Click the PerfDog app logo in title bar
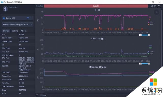The width and height of the screenshot is (163, 97). (x=2, y=2)
